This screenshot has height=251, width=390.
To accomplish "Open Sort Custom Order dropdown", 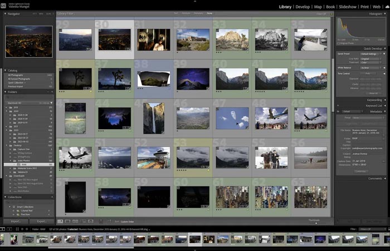I will 128,222.
